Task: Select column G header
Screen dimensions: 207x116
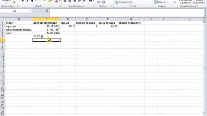Action: pos(131,19)
